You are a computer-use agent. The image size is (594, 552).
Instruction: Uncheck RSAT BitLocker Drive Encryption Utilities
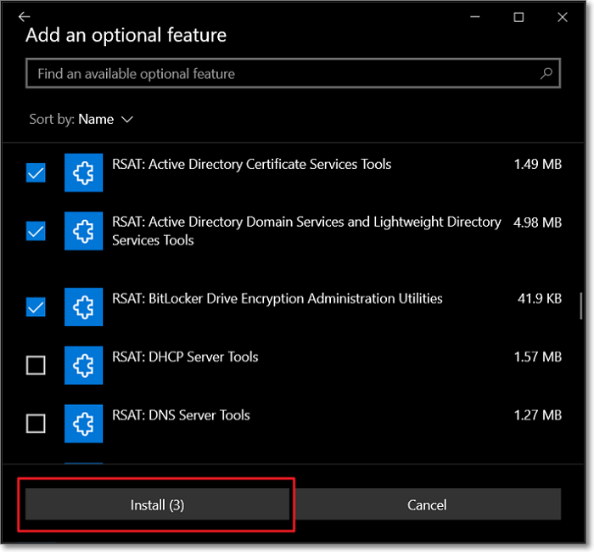click(36, 307)
